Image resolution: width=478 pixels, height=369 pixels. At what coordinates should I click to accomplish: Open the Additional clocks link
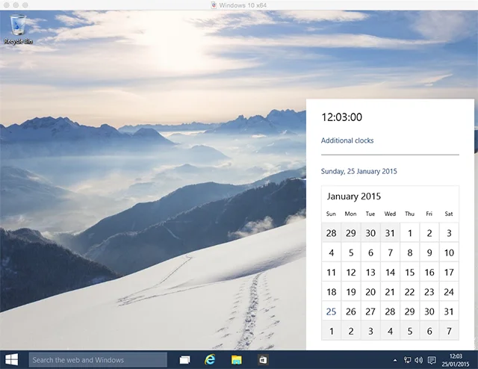point(347,140)
